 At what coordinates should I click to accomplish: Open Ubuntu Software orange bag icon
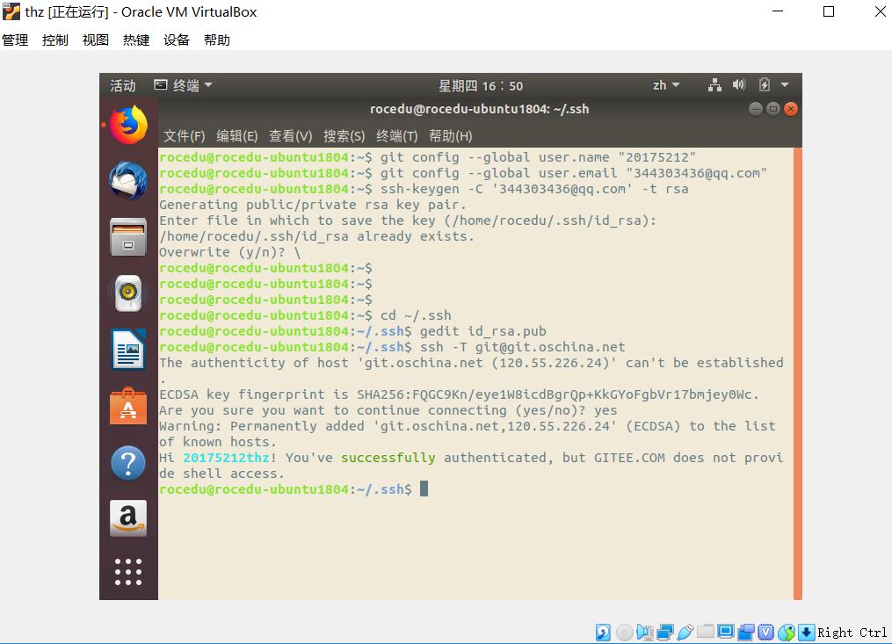coord(128,406)
